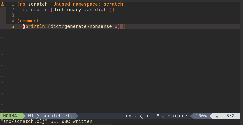
Task: Click line number 4 in the gutter
Action: pos(13,21)
